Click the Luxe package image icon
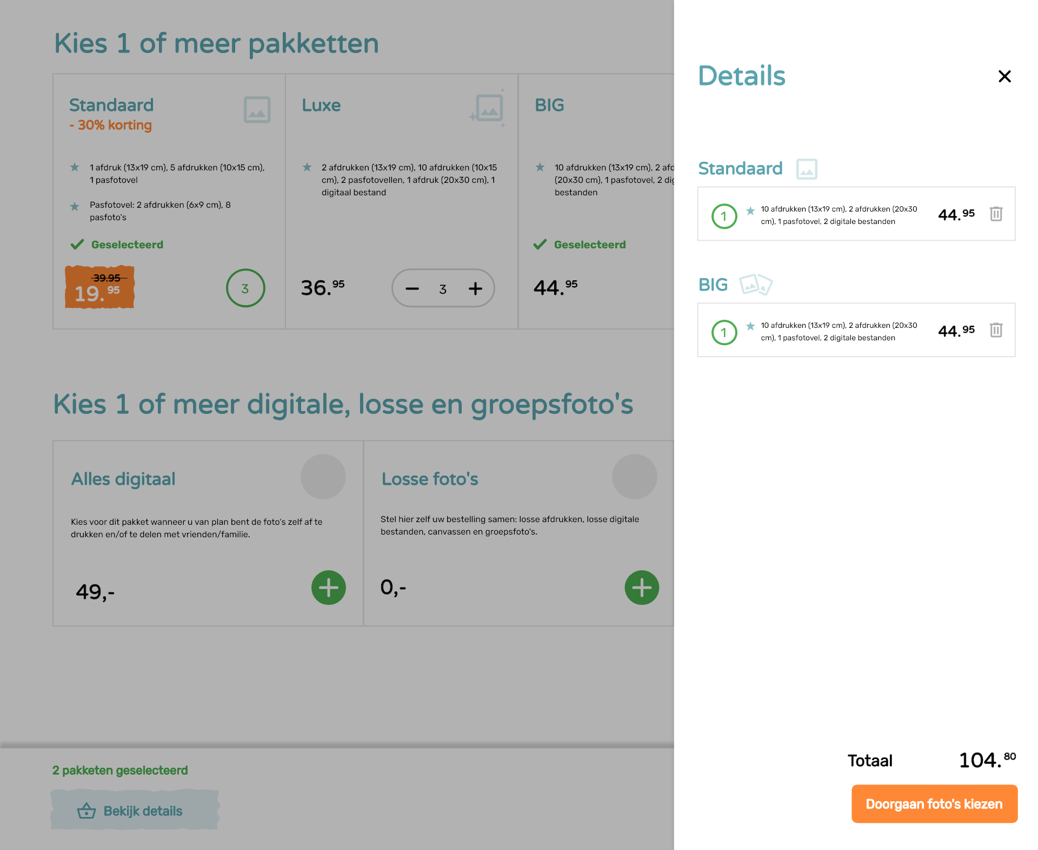The image size is (1038, 850). coord(488,108)
